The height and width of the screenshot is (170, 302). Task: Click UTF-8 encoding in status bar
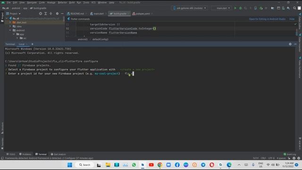[271, 158]
